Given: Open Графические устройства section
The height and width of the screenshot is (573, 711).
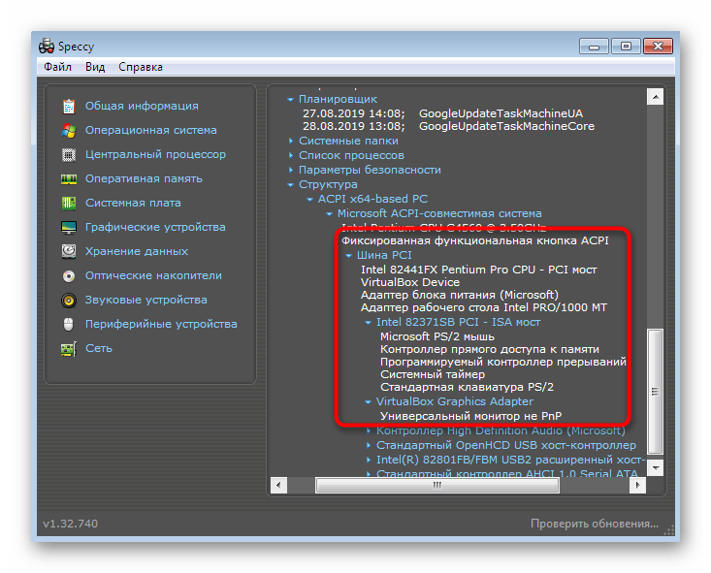Looking at the screenshot, I should tap(155, 227).
